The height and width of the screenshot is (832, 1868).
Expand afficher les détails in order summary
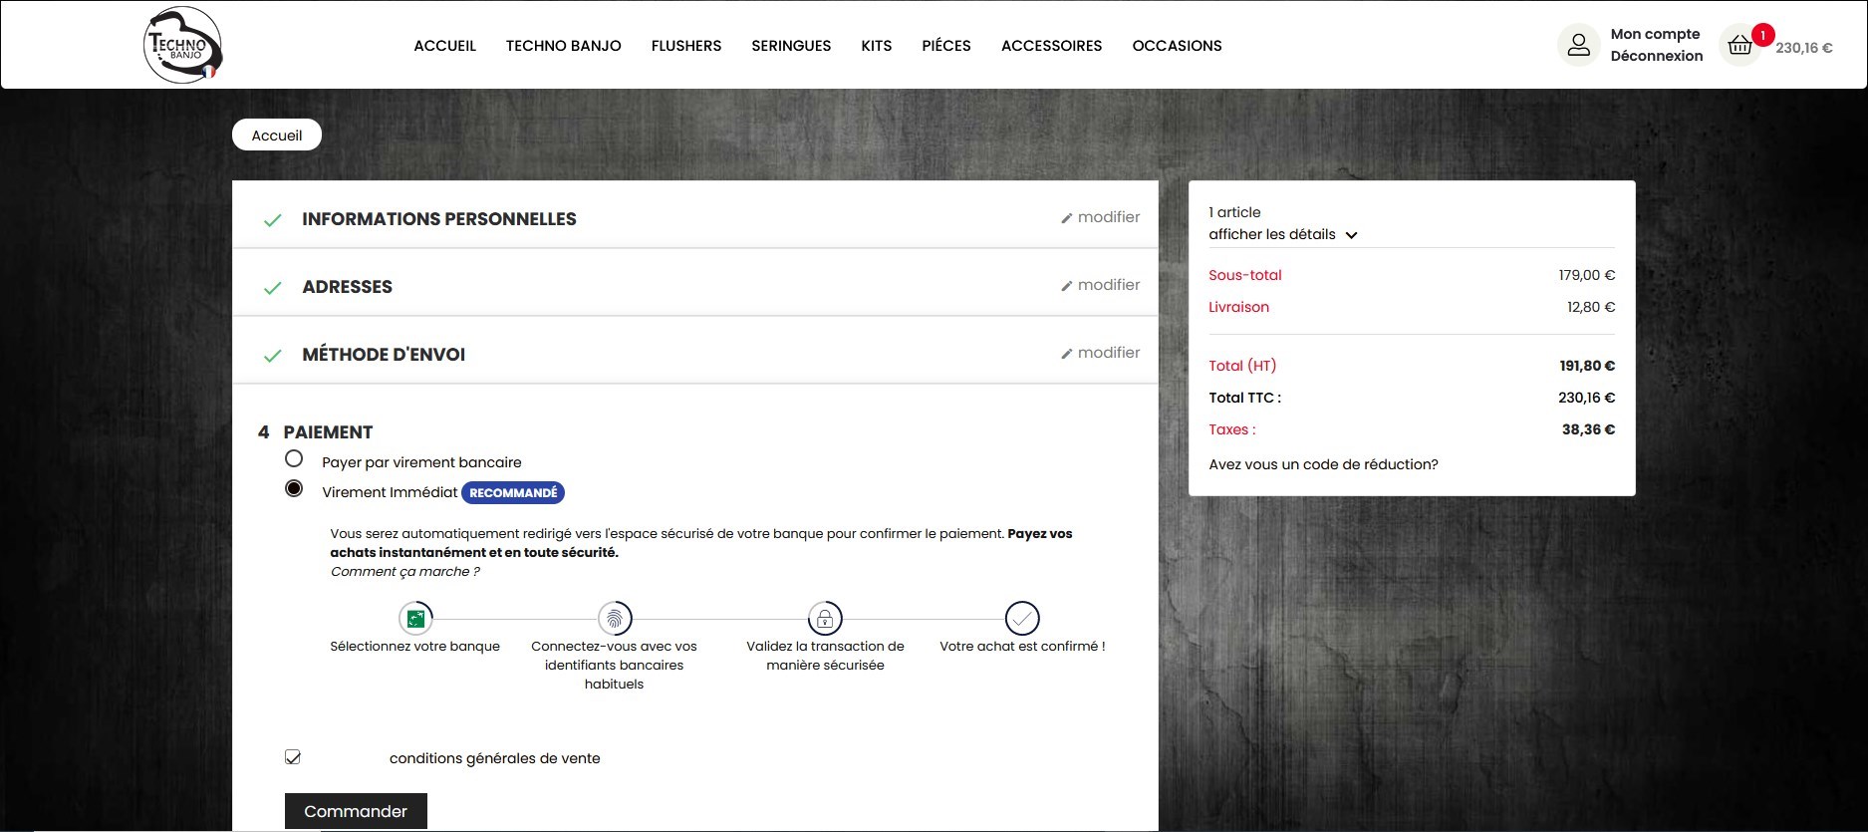pos(1283,235)
